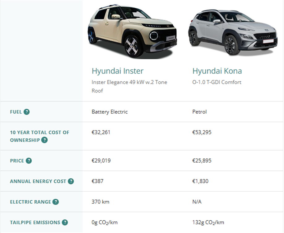Image resolution: width=284 pixels, height=233 pixels.
Task: Click the Inster Elegance 49 kW variant text
Action: (x=129, y=86)
